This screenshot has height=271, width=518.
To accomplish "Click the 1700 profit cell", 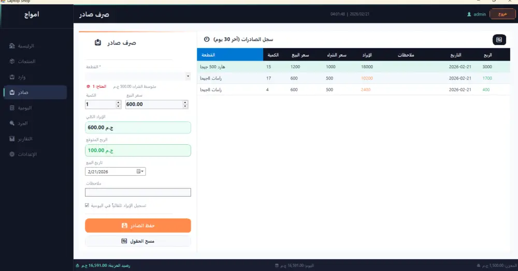I will tap(487, 78).
